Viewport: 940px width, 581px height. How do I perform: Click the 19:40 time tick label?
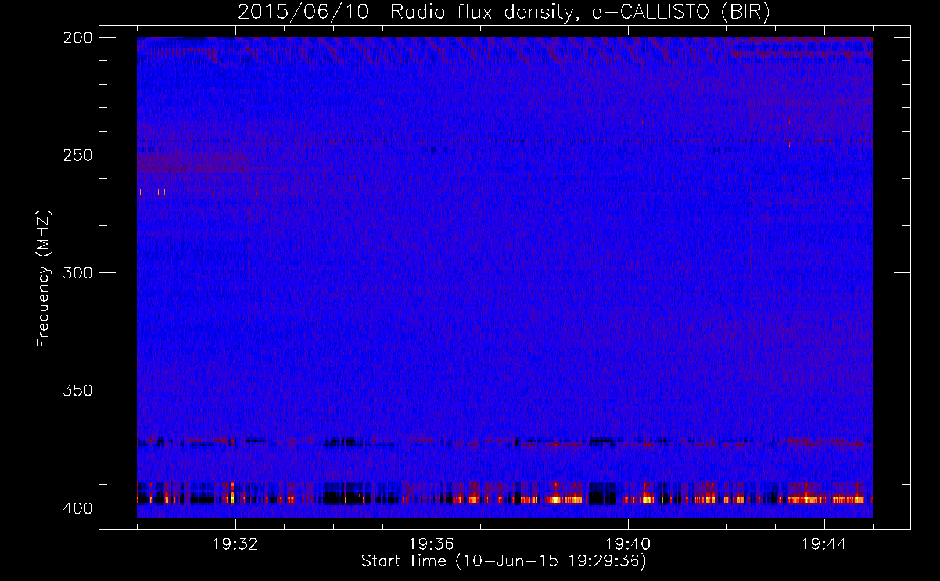click(x=628, y=544)
